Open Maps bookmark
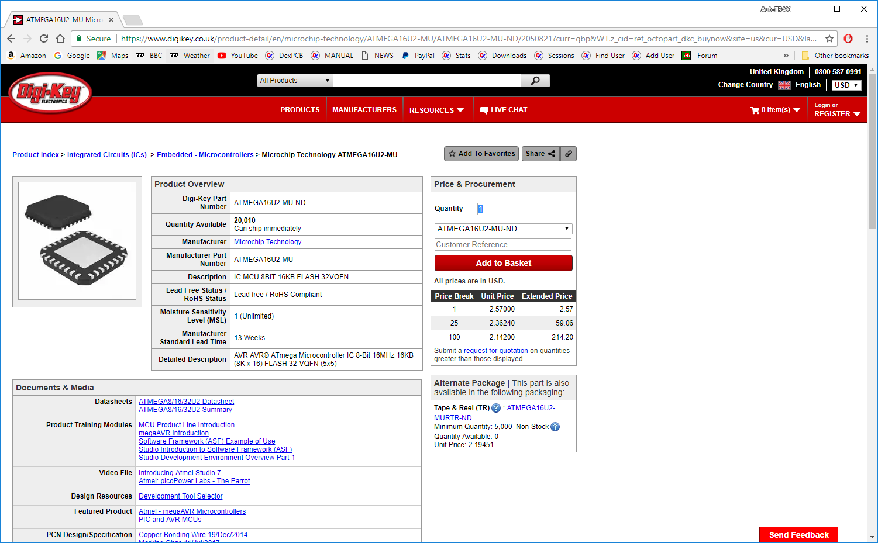Image resolution: width=878 pixels, height=543 pixels. point(113,56)
